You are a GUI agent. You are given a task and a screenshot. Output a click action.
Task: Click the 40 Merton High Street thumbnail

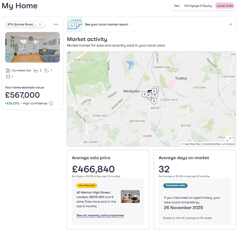pos(130,197)
